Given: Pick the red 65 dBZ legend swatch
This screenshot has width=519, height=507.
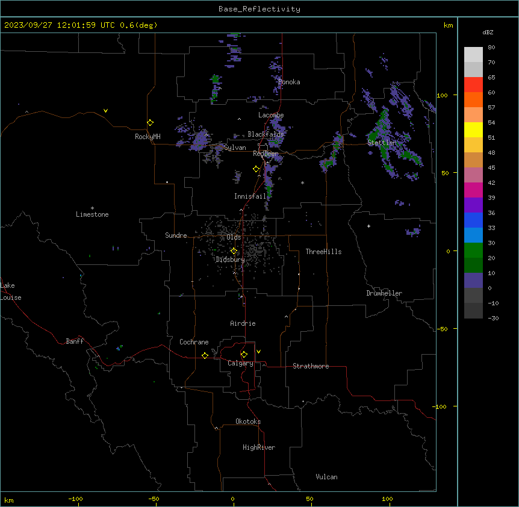Looking at the screenshot, I should click(473, 85).
